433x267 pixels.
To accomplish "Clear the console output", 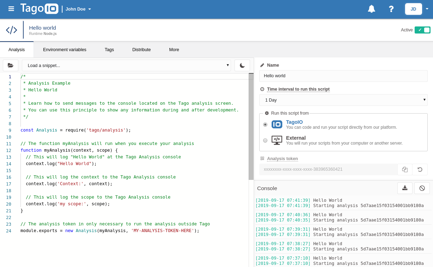I will (422, 188).
